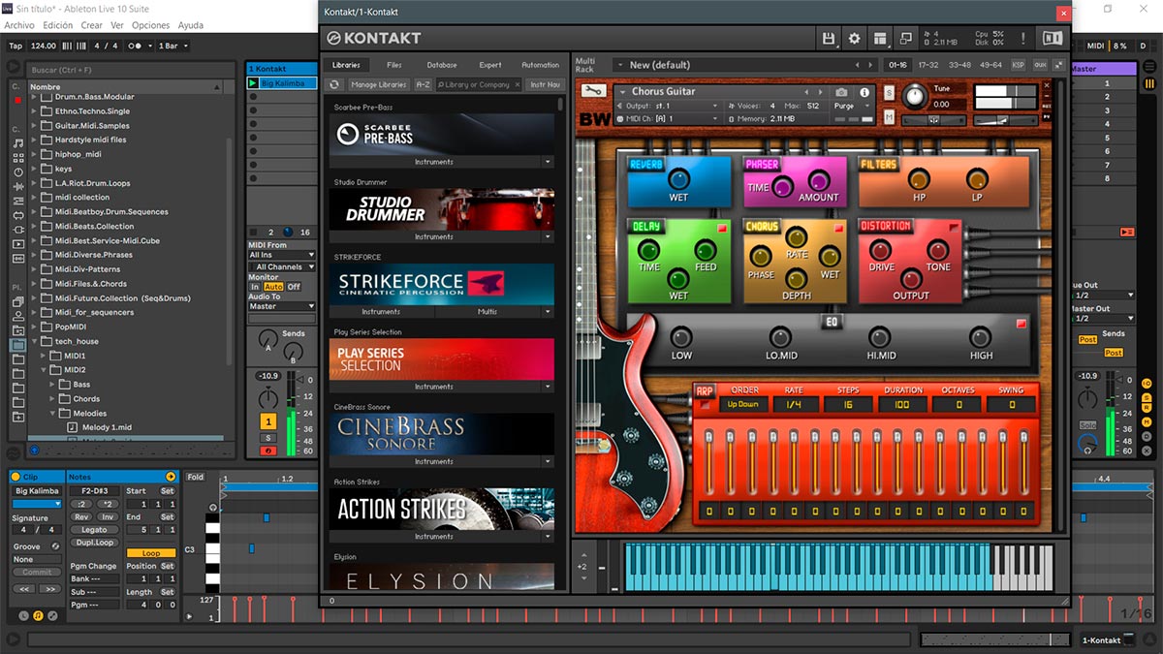1163x654 pixels.
Task: Click the Dupl.Loop button
Action: coord(95,543)
